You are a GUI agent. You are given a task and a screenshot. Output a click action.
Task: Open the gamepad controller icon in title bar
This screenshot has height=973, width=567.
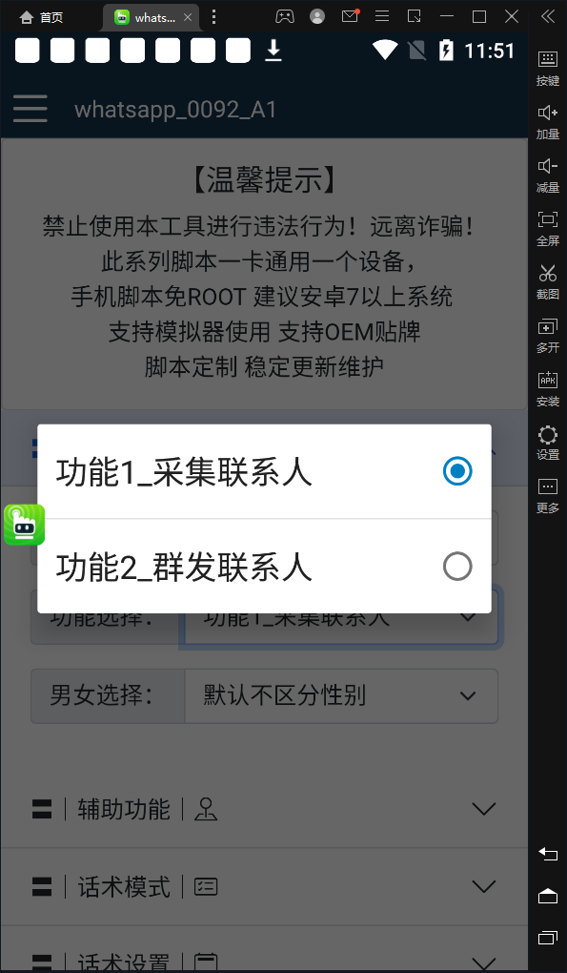pos(284,17)
